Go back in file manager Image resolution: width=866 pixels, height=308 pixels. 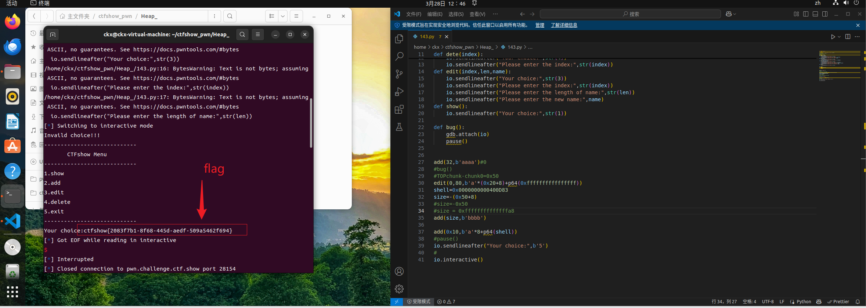pos(34,16)
